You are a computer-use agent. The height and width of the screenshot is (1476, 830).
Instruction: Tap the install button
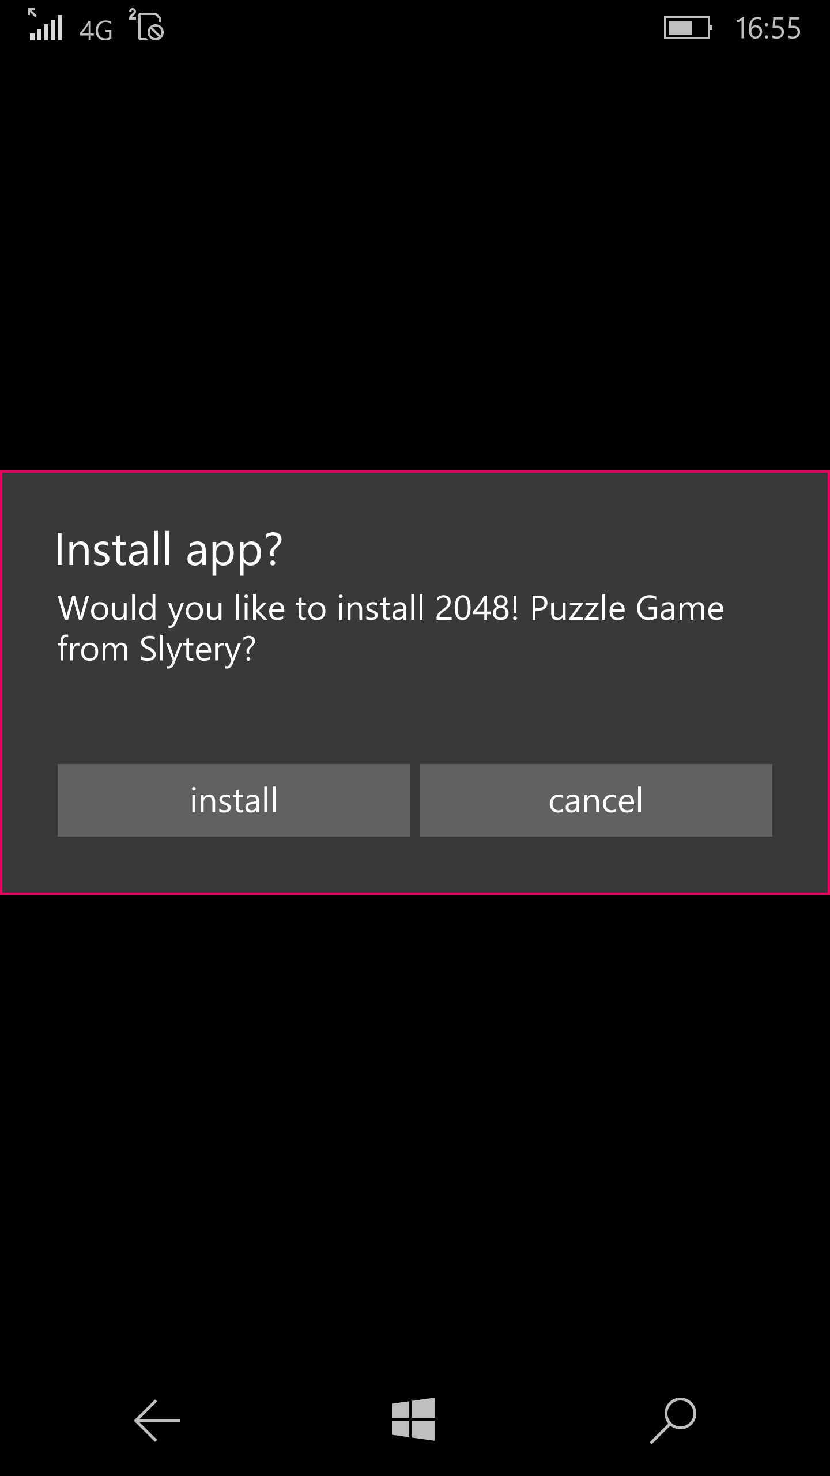(x=233, y=800)
